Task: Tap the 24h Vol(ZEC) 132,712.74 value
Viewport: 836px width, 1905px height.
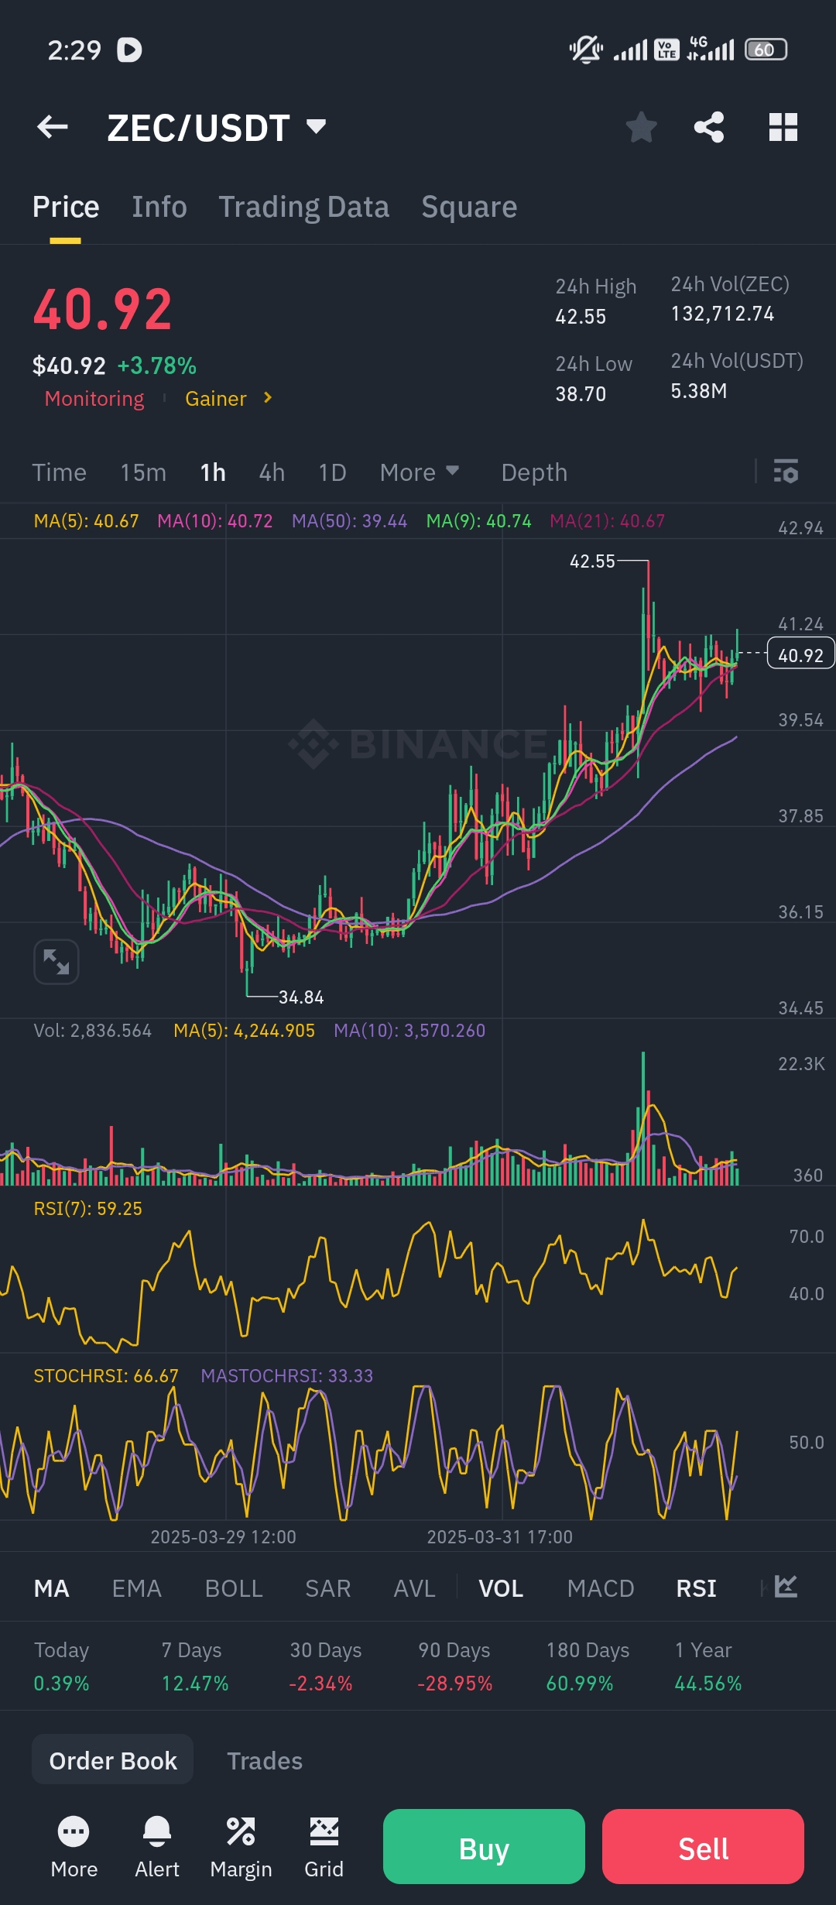Action: tap(722, 314)
